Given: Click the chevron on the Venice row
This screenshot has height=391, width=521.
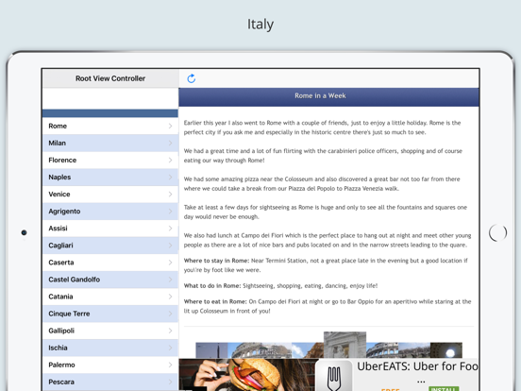Looking at the screenshot, I should pos(171,195).
